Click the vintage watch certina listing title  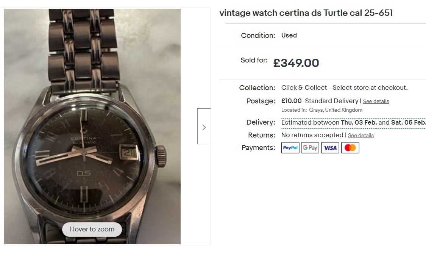coord(306,13)
